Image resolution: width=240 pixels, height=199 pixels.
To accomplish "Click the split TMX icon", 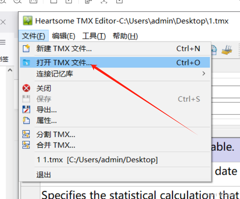I will click(26, 134).
